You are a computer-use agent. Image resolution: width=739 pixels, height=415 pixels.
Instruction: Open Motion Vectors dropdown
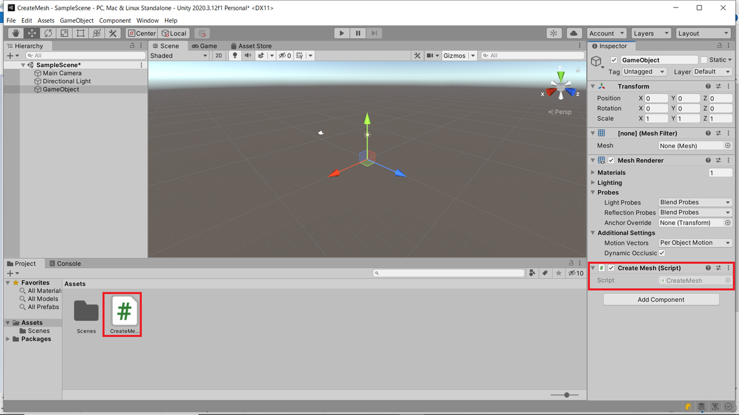pos(695,243)
